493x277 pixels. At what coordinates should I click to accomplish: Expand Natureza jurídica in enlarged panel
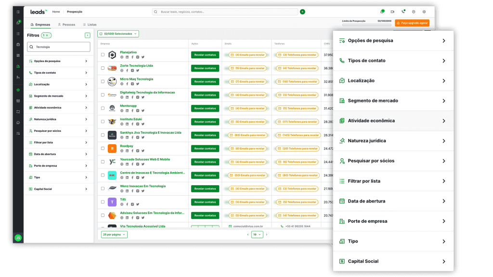[393, 141]
